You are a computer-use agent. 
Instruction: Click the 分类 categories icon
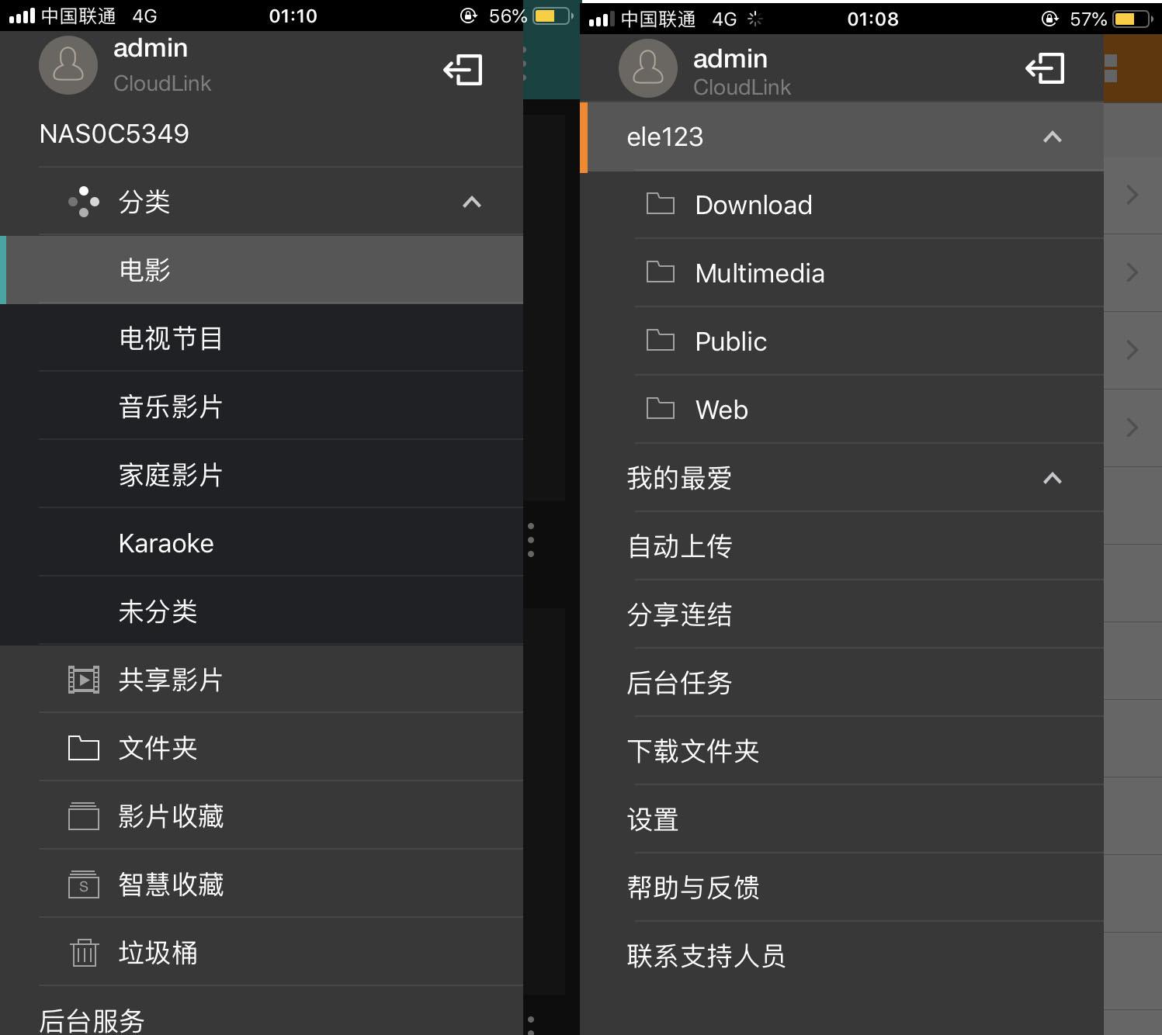84,202
